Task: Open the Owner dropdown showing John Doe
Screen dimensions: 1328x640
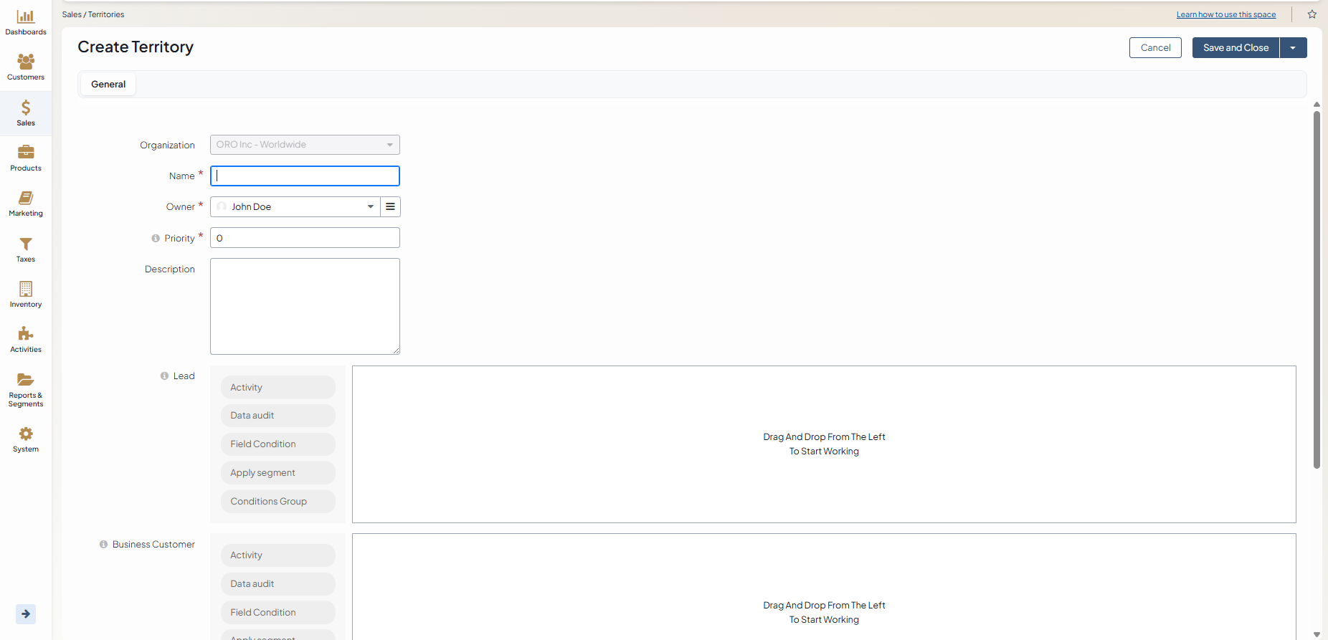Action: 295,207
